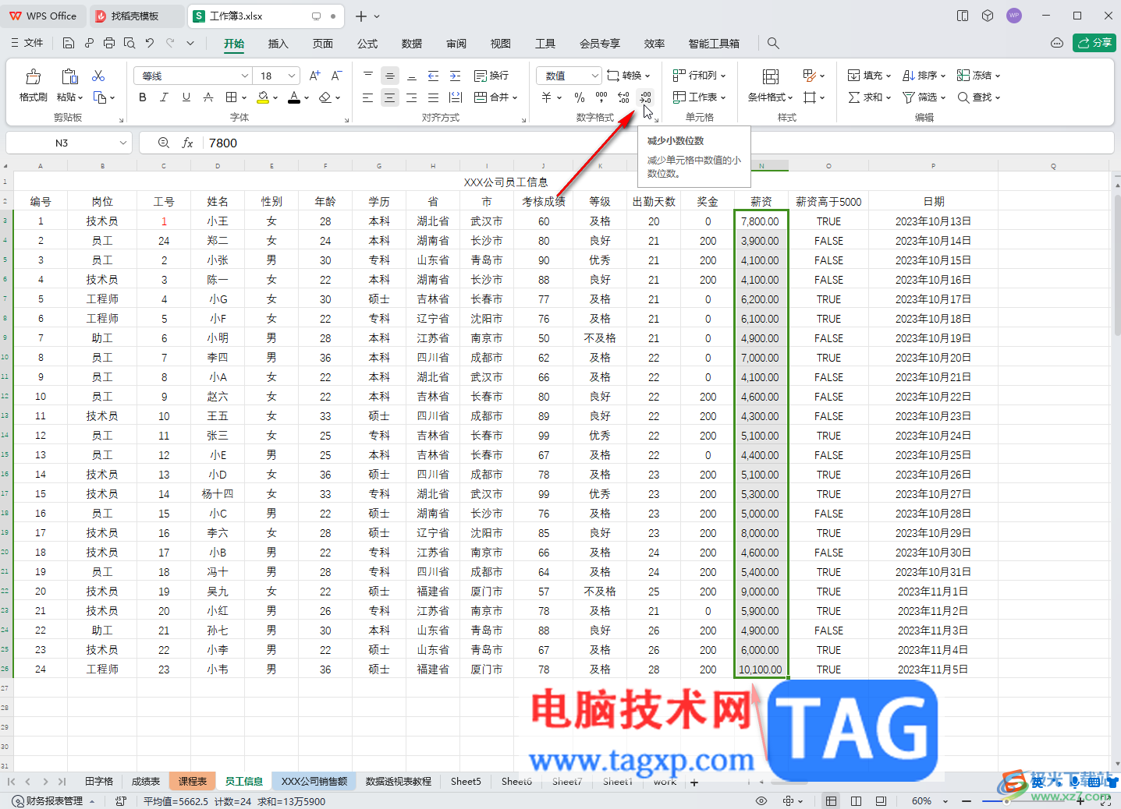Add a new sheet with plus icon

point(694,782)
